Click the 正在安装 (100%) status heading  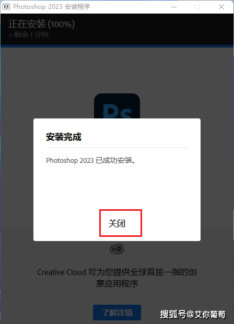pos(41,24)
